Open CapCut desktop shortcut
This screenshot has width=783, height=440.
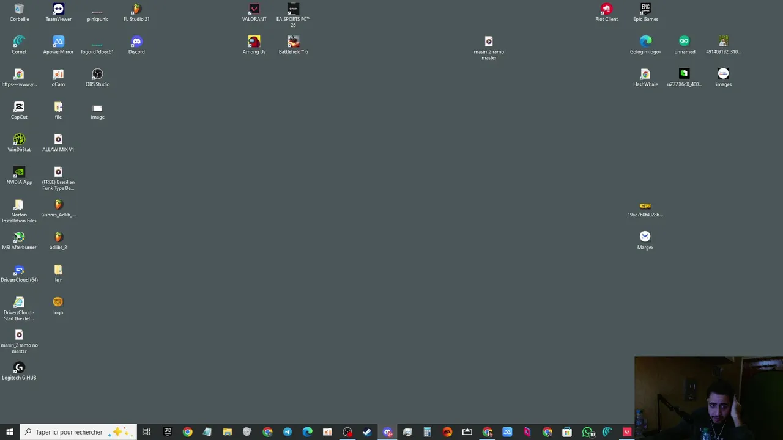[x=19, y=110]
